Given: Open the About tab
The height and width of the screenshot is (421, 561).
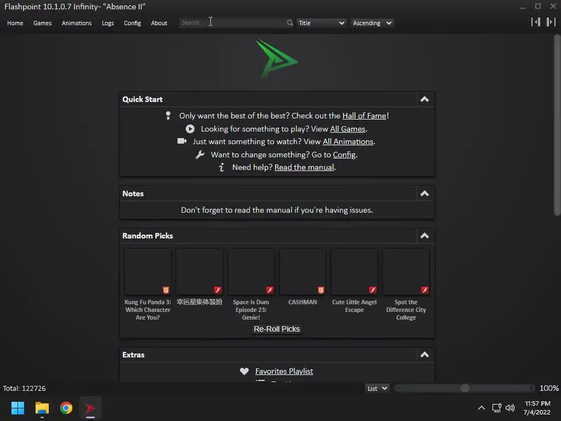Looking at the screenshot, I should (x=159, y=23).
